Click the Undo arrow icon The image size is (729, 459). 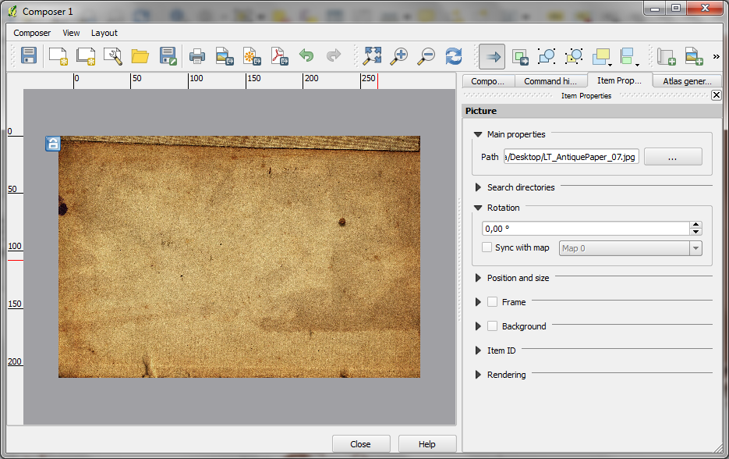tap(306, 56)
